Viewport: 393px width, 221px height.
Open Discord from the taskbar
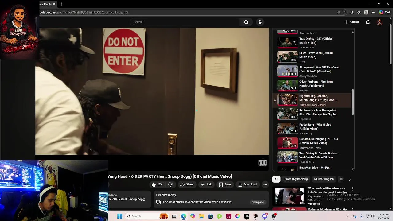[265, 216]
